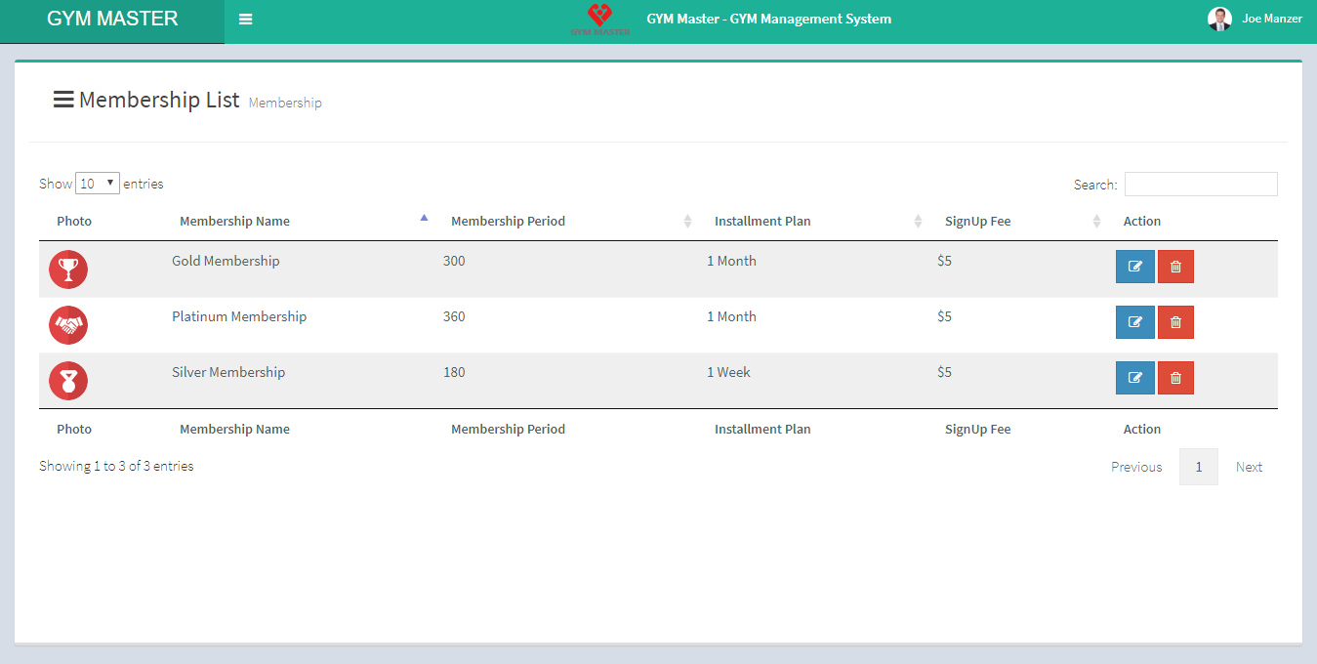1317x664 pixels.
Task: Toggle the sidebar hamburger menu icon
Action: tap(246, 20)
